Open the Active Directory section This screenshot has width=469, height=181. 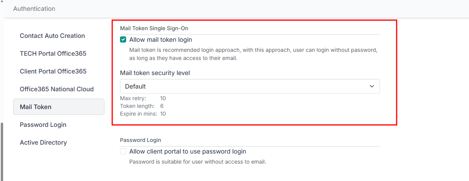[x=43, y=143]
